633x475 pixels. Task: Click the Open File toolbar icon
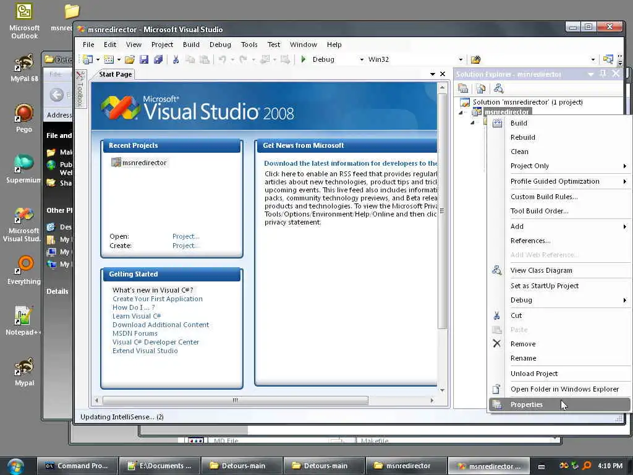pyautogui.click(x=130, y=59)
